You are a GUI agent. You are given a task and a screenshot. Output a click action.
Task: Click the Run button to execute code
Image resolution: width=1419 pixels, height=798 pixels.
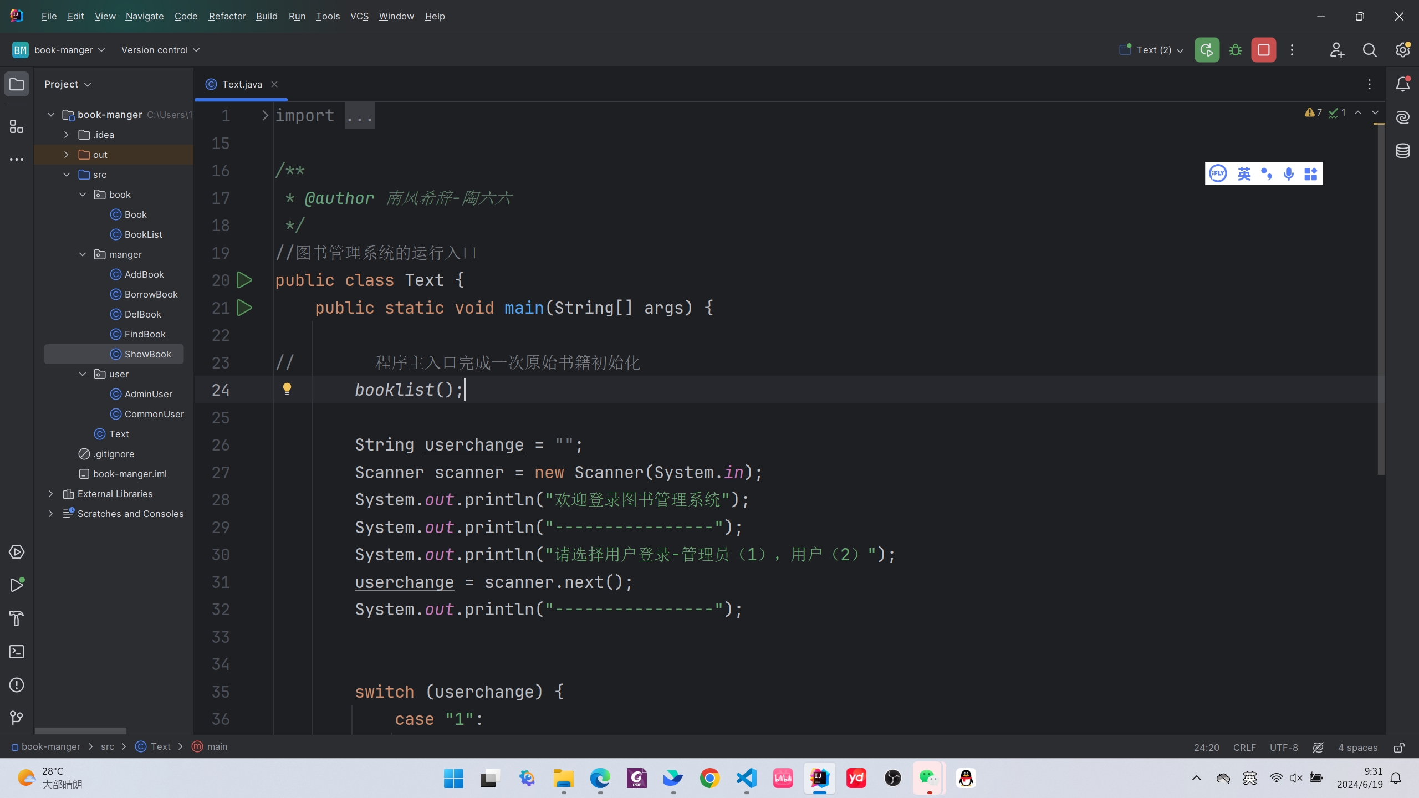coord(1206,50)
